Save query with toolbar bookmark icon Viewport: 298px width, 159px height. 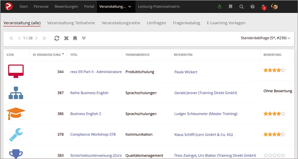click(x=75, y=38)
